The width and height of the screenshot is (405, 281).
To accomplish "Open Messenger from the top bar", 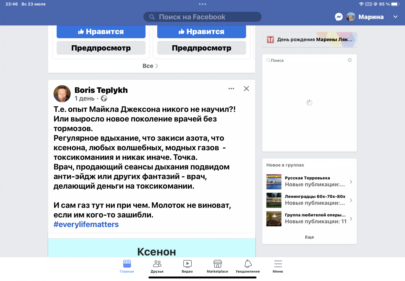I will coord(339,17).
